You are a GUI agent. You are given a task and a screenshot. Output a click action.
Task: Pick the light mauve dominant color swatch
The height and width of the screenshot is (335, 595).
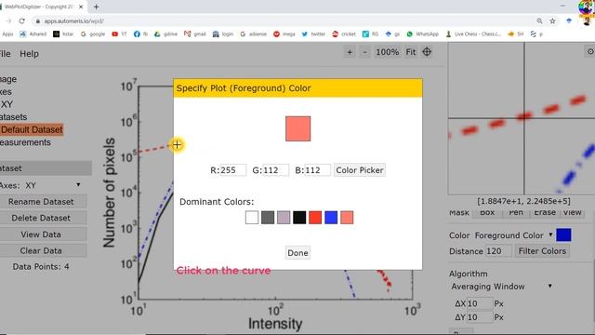point(284,218)
